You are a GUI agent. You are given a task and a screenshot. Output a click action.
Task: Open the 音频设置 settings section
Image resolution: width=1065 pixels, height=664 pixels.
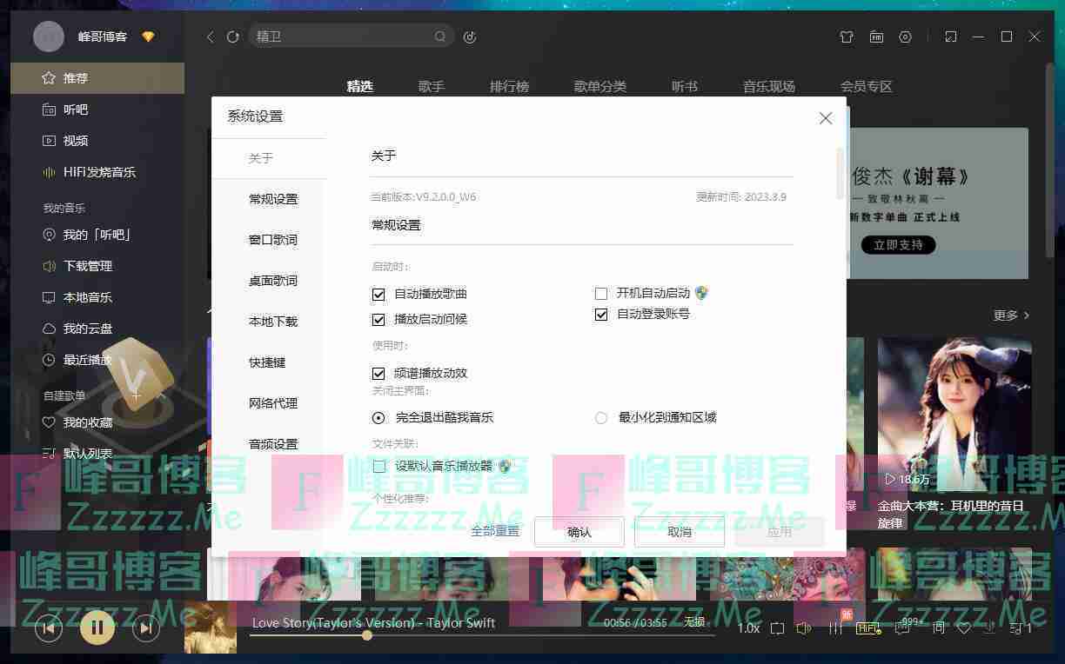click(x=273, y=444)
